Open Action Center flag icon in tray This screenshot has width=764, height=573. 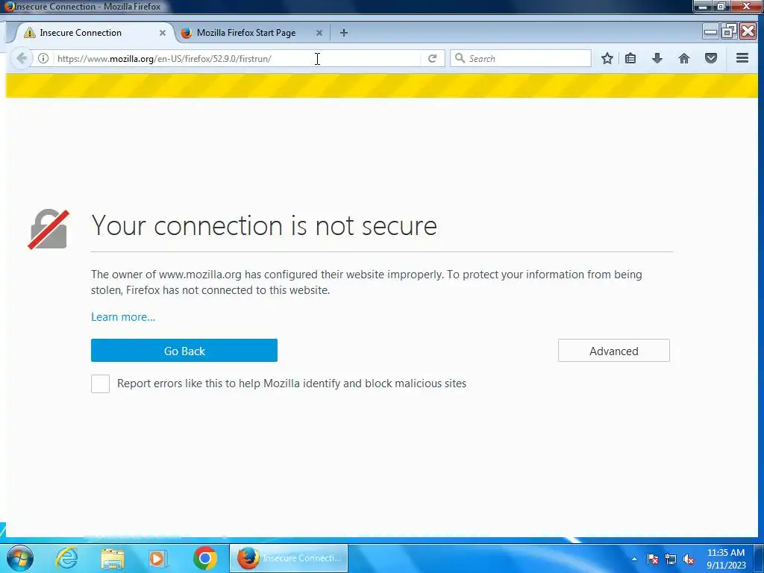click(653, 559)
